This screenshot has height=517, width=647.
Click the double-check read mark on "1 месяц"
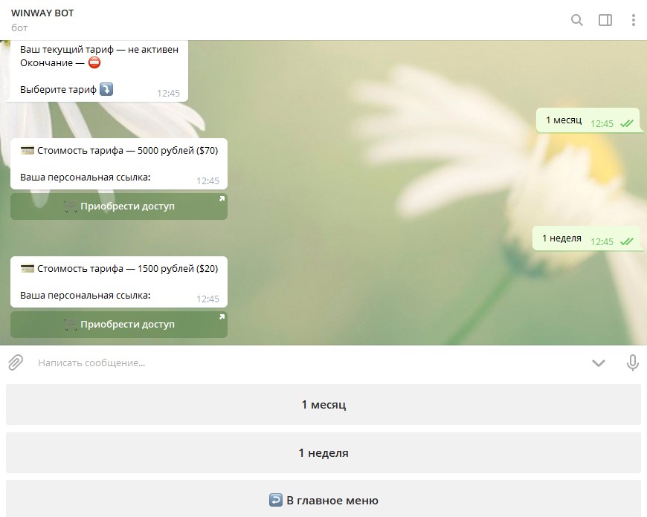point(627,124)
